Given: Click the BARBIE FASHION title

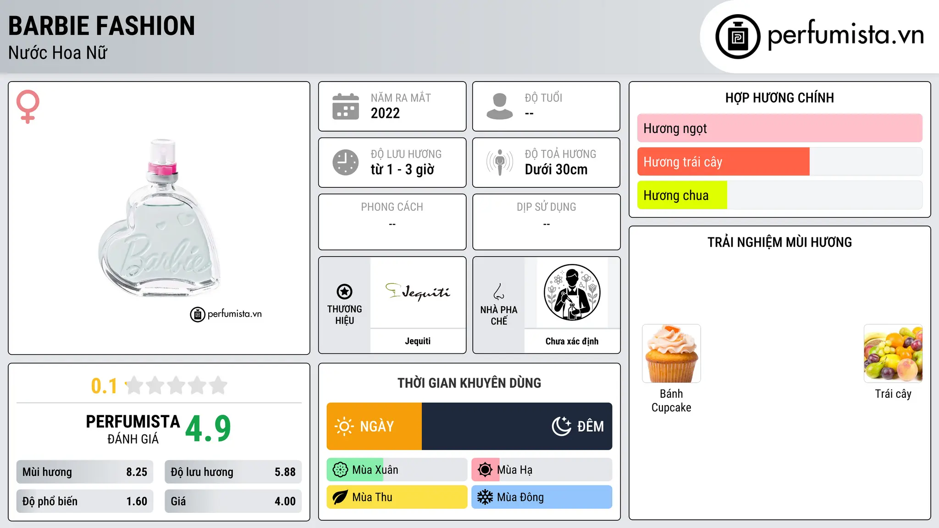Looking at the screenshot, I should [x=102, y=26].
